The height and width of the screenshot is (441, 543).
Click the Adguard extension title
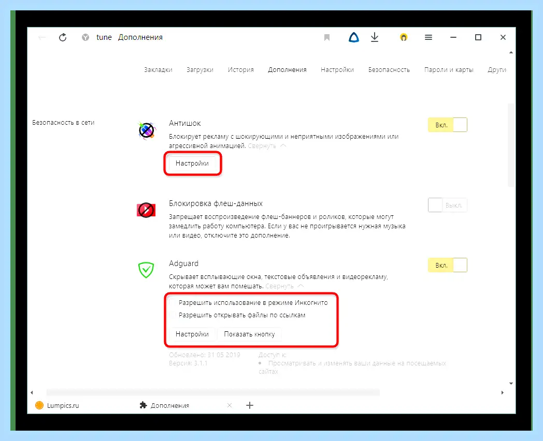(183, 263)
